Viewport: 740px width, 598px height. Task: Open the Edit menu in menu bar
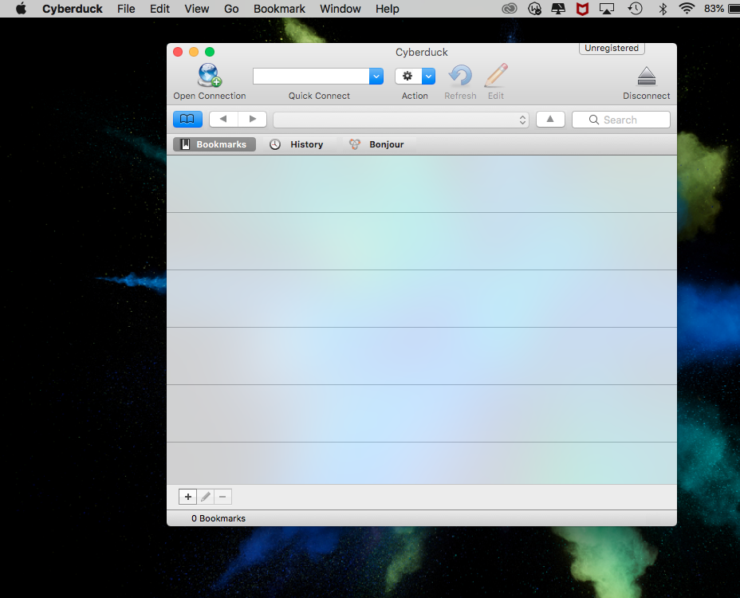pyautogui.click(x=159, y=9)
